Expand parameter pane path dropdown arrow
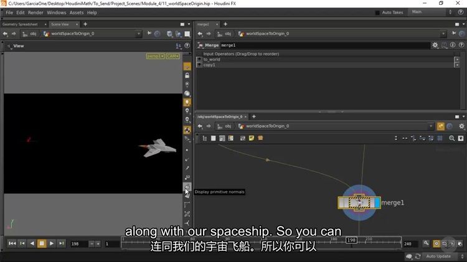This screenshot has height=262, width=467. tap(443, 34)
